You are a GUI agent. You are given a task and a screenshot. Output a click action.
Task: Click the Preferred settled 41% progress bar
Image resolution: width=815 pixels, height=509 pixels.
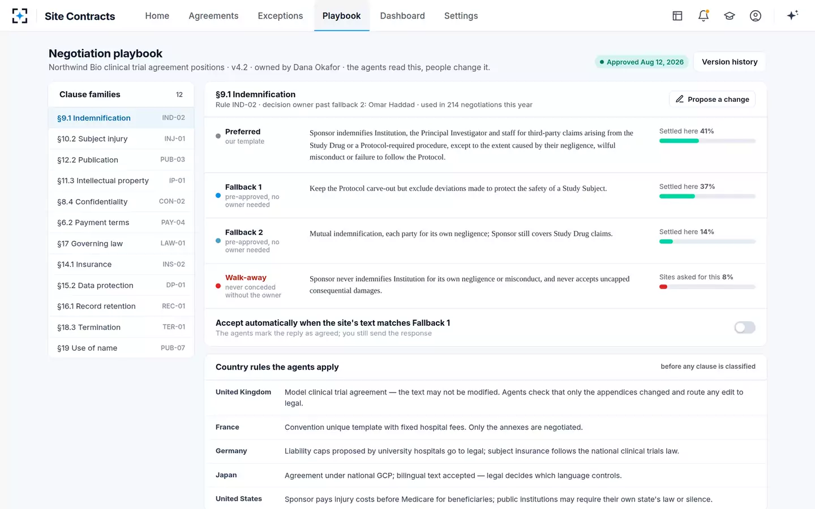(x=707, y=141)
